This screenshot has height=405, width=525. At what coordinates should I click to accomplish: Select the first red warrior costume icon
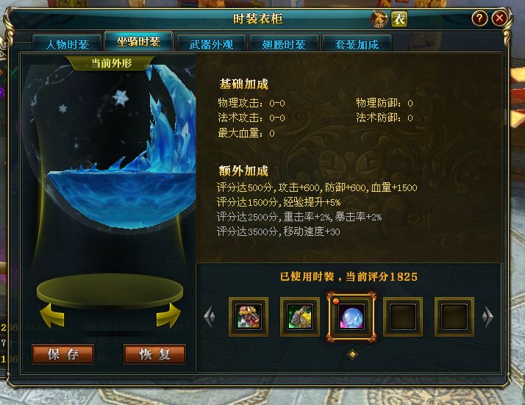point(248,317)
